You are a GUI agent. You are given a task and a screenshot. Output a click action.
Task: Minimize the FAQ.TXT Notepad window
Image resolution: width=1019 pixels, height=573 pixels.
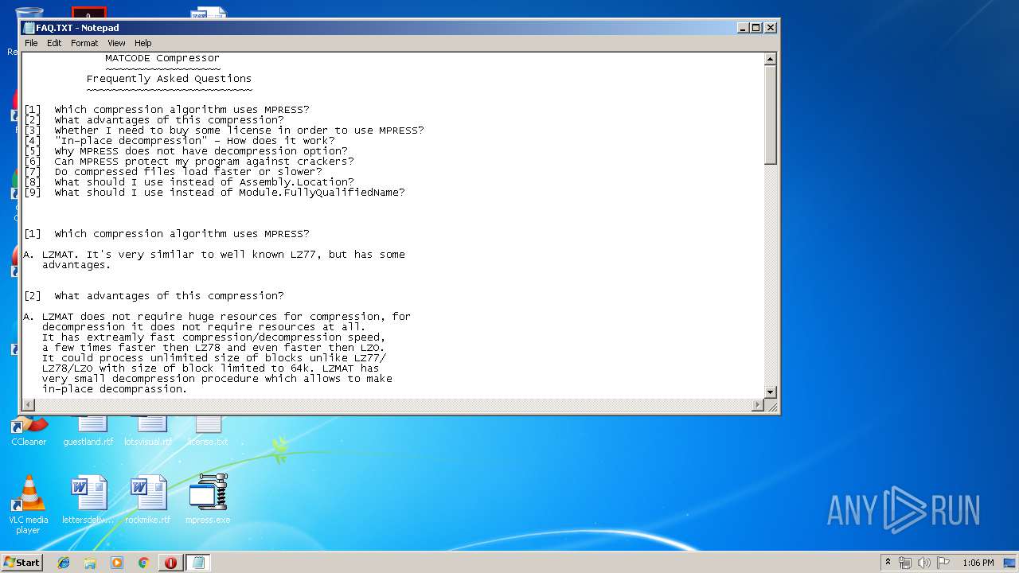click(744, 28)
